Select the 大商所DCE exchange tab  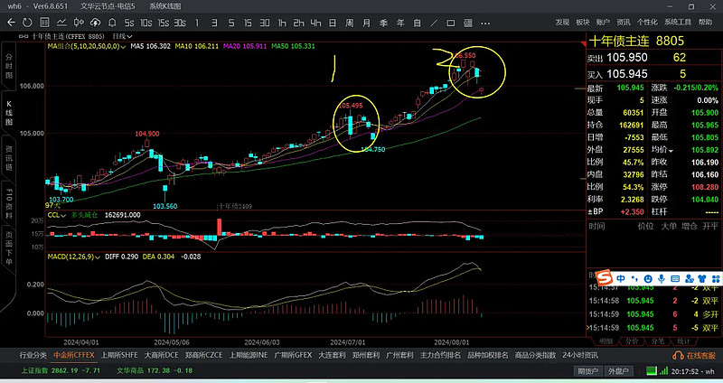pyautogui.click(x=161, y=355)
